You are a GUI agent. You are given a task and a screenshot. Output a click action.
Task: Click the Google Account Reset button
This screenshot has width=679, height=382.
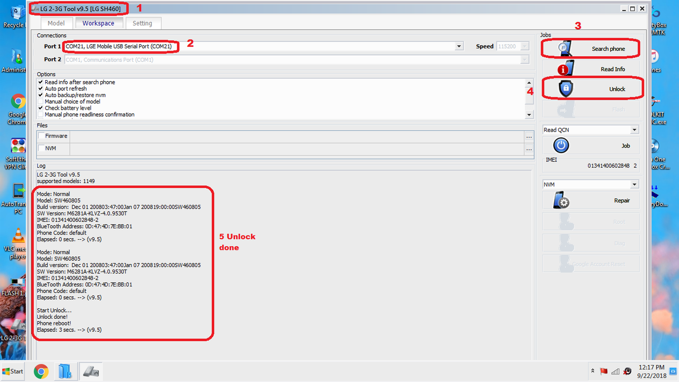[x=590, y=264]
